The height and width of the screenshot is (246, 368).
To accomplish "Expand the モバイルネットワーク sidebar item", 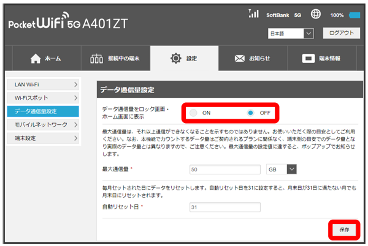I will click(x=43, y=125).
